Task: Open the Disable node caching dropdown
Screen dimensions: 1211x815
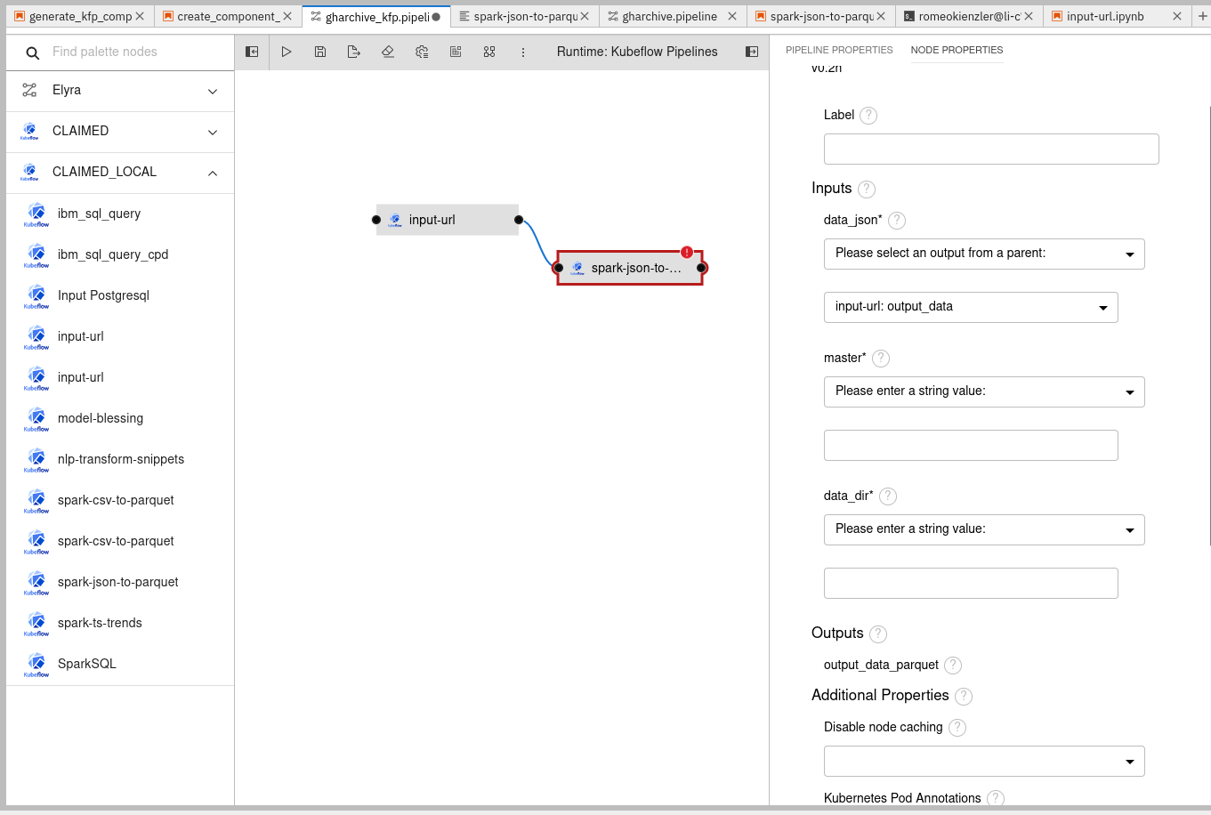Action: click(984, 761)
